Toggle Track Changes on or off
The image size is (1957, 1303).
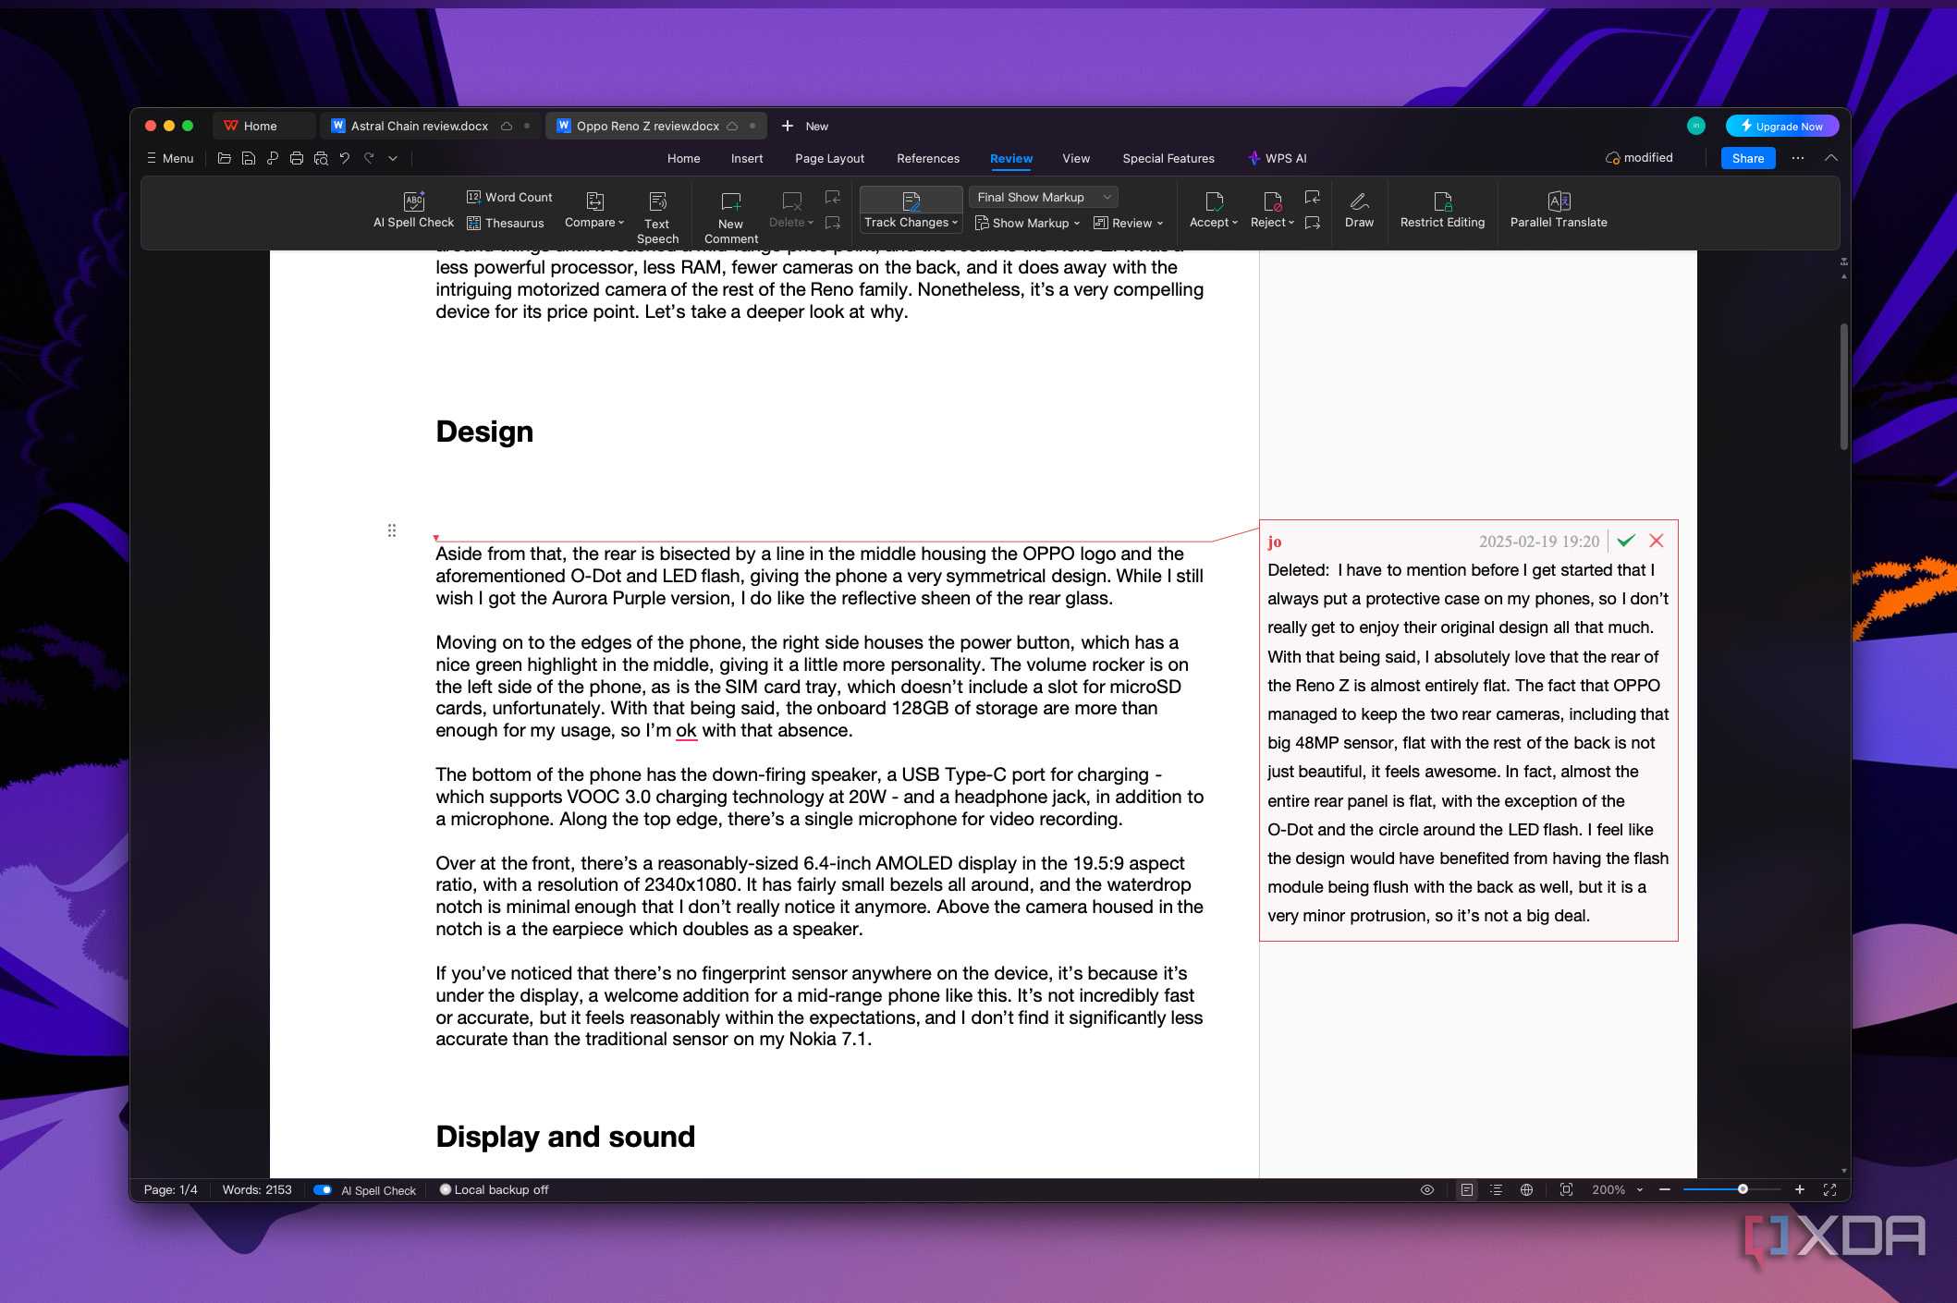click(x=911, y=201)
